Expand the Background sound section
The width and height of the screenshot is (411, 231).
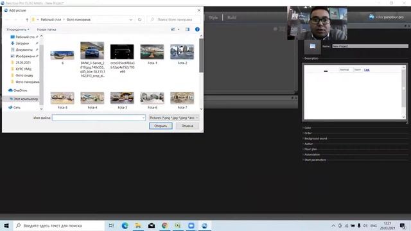pyautogui.click(x=315, y=139)
